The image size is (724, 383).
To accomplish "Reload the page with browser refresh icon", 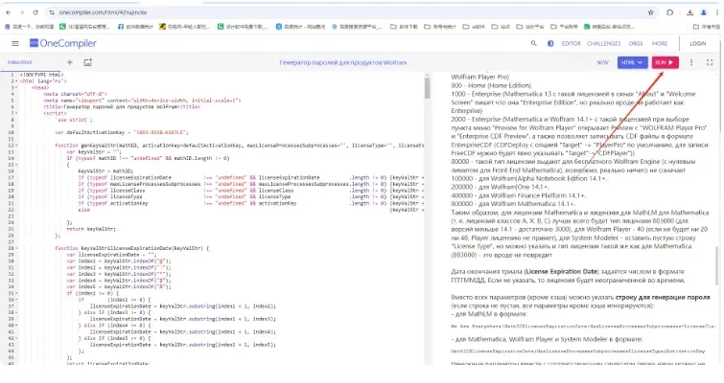I will click(35, 12).
